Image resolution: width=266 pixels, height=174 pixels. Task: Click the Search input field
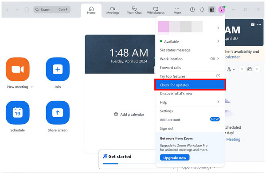(52, 9)
